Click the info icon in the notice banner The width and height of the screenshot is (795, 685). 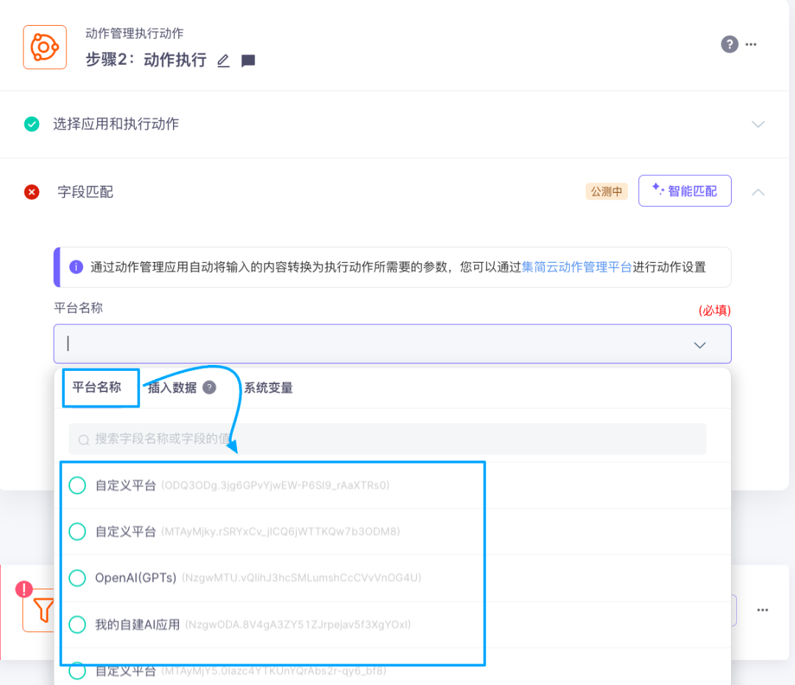click(x=76, y=267)
